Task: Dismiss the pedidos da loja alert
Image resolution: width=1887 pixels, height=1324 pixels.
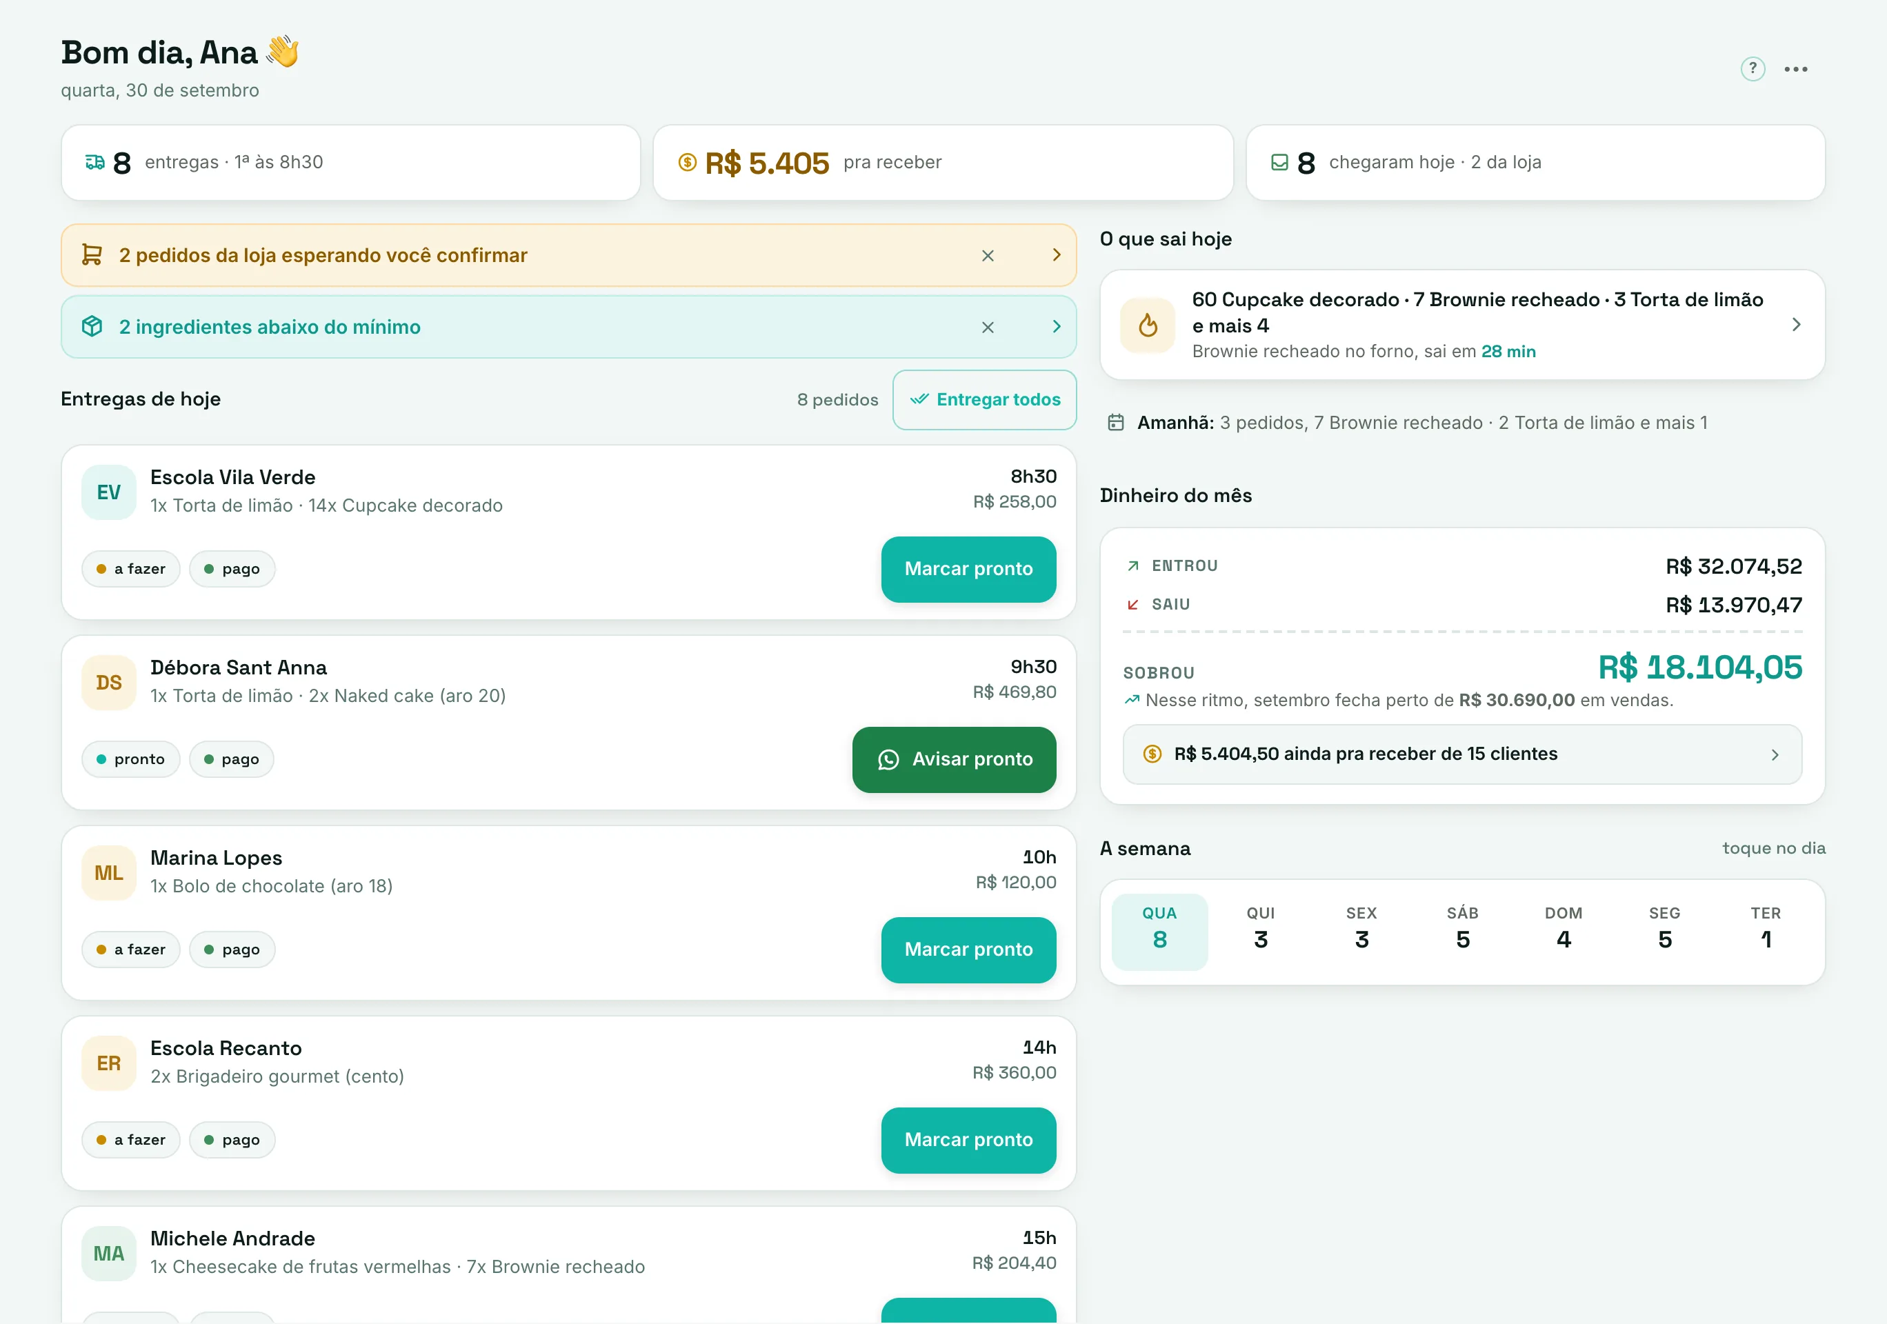Action: 988,256
